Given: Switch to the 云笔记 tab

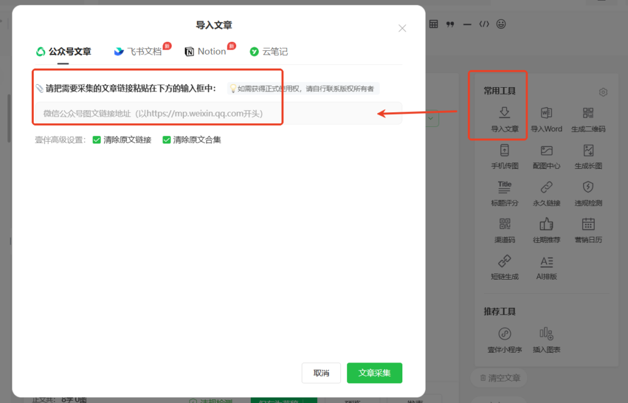Looking at the screenshot, I should [269, 52].
